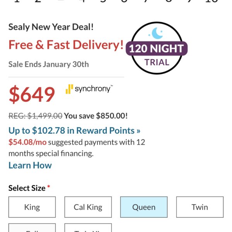The image size is (232, 232).
Task: Select the highlighted Queen size
Action: [144, 207]
